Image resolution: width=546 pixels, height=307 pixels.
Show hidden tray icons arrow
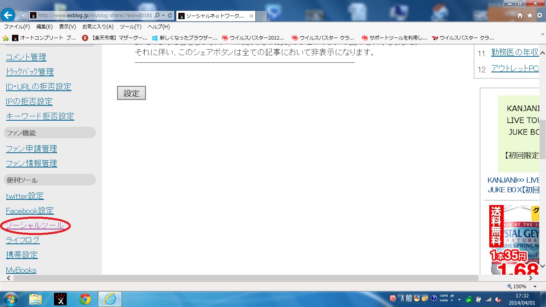pyautogui.click(x=459, y=299)
